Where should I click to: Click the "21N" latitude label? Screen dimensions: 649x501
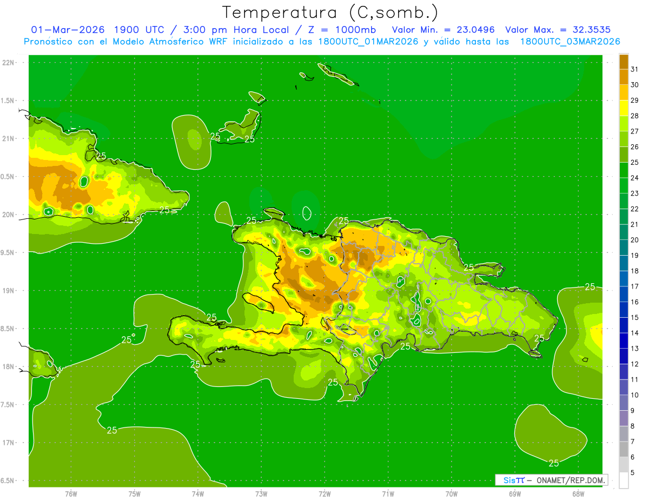pyautogui.click(x=8, y=138)
